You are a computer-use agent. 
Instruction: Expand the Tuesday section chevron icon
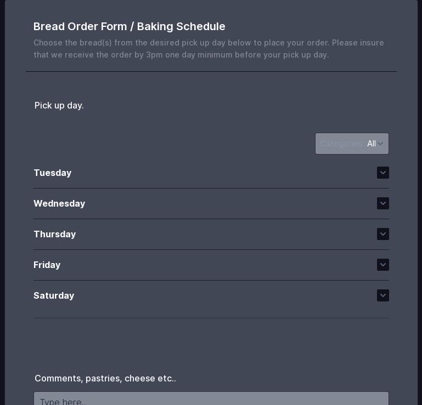click(383, 173)
